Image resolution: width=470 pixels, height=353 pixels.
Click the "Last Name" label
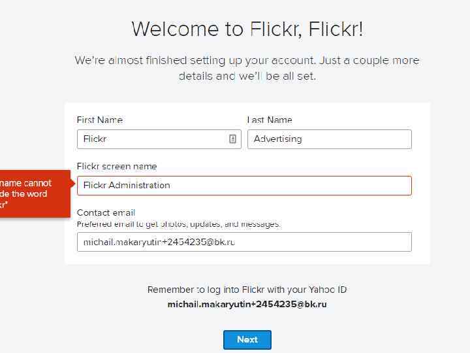point(270,120)
